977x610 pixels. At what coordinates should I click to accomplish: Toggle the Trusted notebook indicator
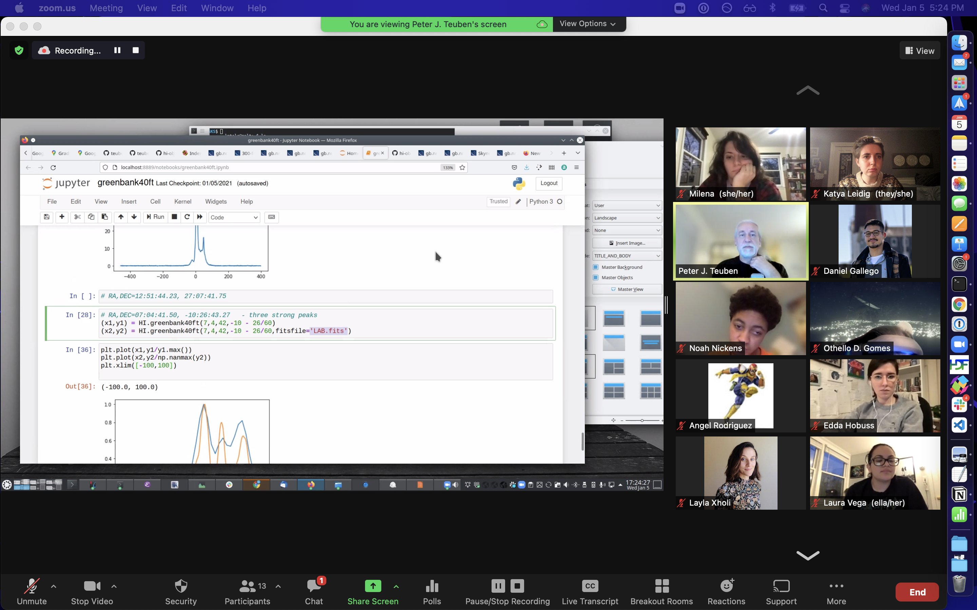pyautogui.click(x=498, y=201)
